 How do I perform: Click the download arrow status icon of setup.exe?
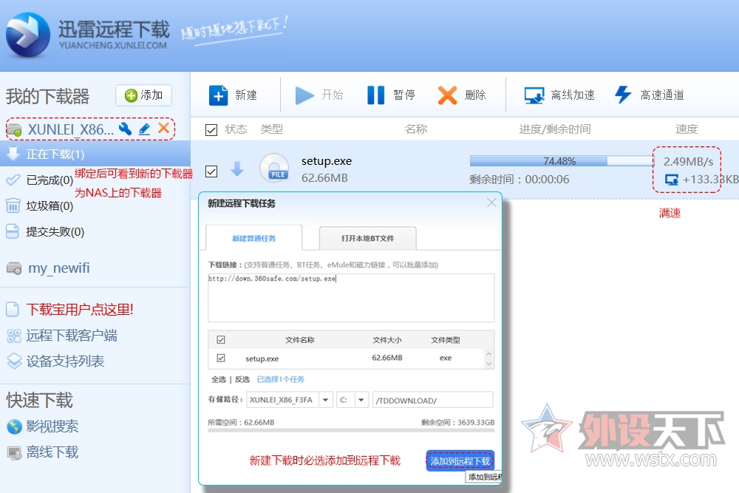[x=237, y=169]
